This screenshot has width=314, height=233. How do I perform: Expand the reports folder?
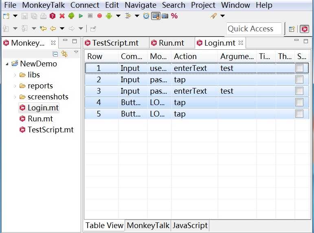tap(15, 86)
